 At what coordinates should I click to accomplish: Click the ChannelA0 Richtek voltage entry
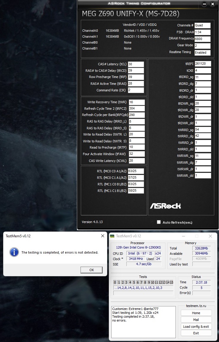(x=141, y=31)
